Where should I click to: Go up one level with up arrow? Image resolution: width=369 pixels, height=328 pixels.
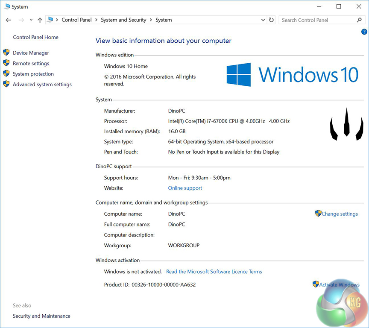(x=40, y=20)
